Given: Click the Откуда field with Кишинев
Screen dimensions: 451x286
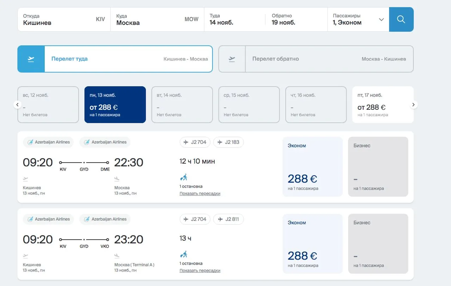Looking at the screenshot, I should (x=64, y=19).
